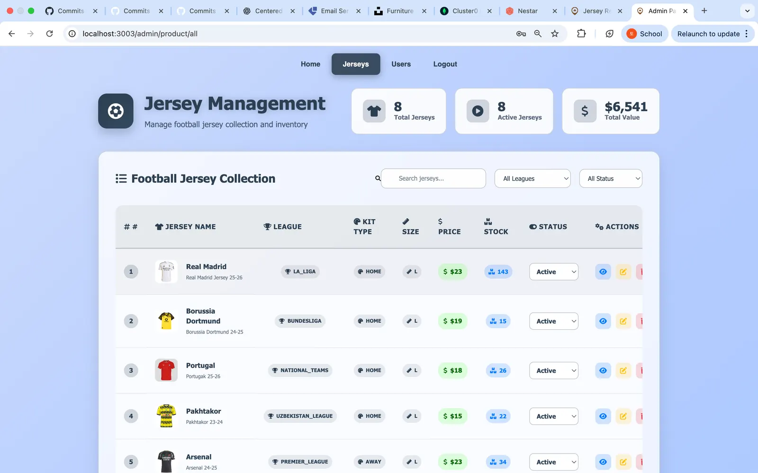The height and width of the screenshot is (473, 758).
Task: Open the password manager key icon
Action: point(521,34)
